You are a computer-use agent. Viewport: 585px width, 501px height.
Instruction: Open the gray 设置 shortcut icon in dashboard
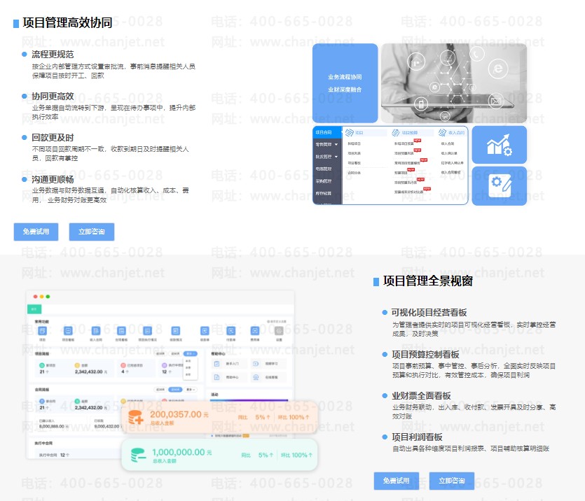point(279,331)
